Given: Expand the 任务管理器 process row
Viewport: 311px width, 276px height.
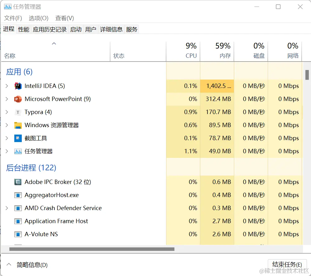Looking at the screenshot, I should [x=7, y=151].
